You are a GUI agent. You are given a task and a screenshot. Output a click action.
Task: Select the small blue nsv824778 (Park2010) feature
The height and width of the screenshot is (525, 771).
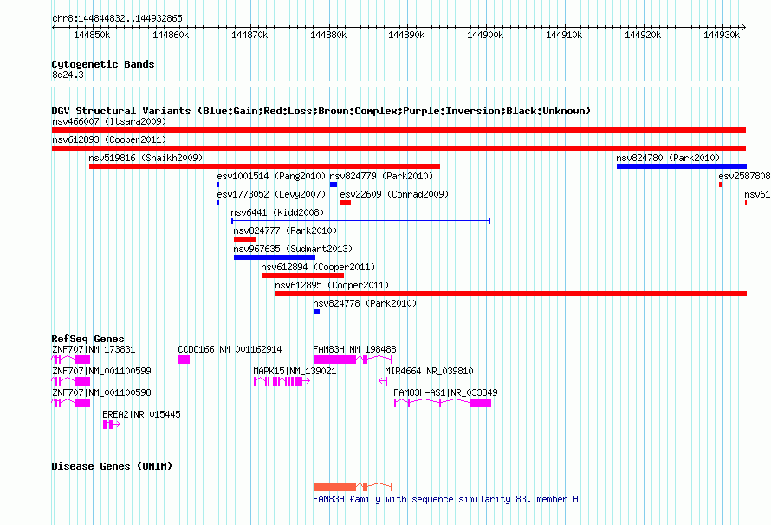coord(317,312)
